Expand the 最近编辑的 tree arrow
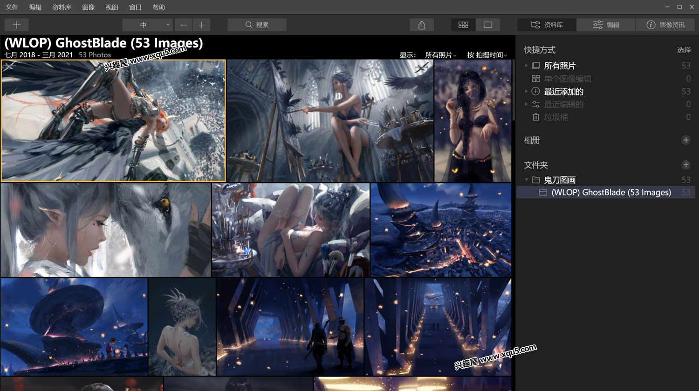 click(x=526, y=104)
